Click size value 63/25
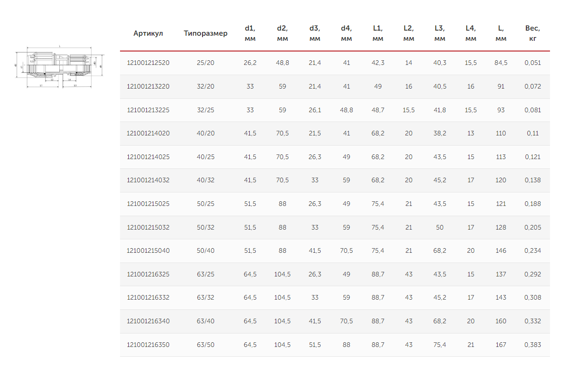569x372 pixels. pyautogui.click(x=206, y=274)
